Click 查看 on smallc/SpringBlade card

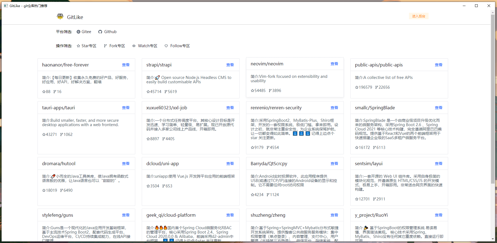[x=439, y=108]
